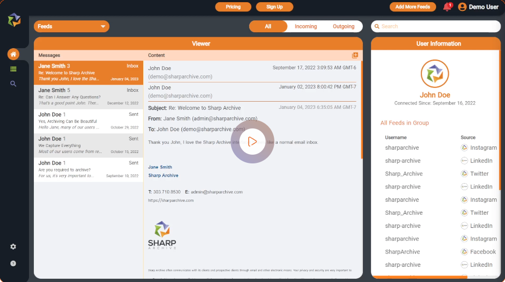This screenshot has height=282, width=505.
Task: Select the All filter option
Action: click(268, 26)
